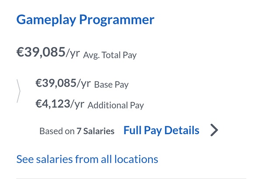
Task: Open Full Pay Details
Action: [161, 130]
